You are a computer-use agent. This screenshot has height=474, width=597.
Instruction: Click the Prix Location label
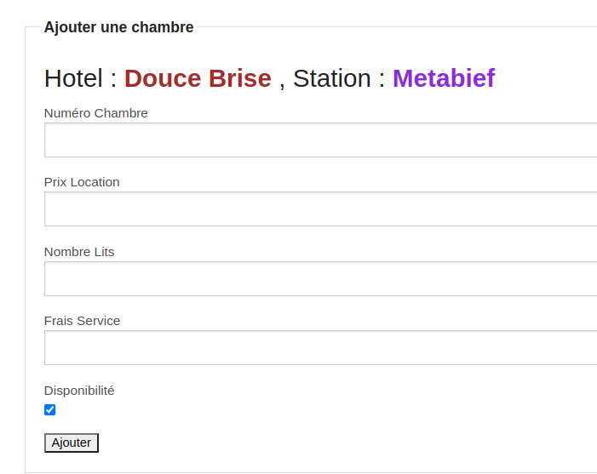(x=82, y=182)
